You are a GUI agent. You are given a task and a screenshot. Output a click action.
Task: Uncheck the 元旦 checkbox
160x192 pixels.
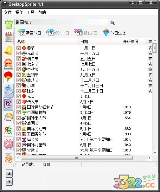[18, 96]
